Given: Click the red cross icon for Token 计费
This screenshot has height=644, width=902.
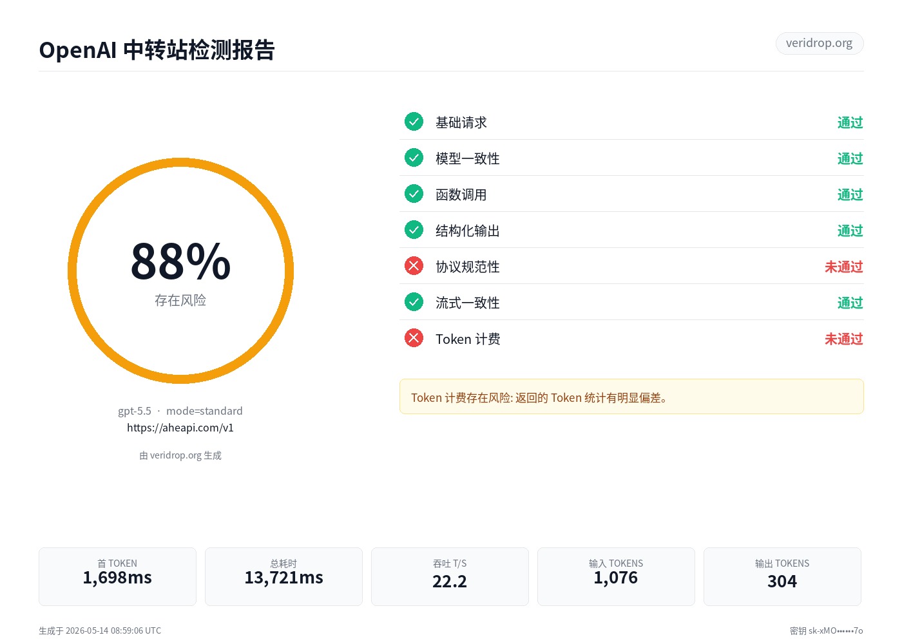Looking at the screenshot, I should pyautogui.click(x=414, y=337).
